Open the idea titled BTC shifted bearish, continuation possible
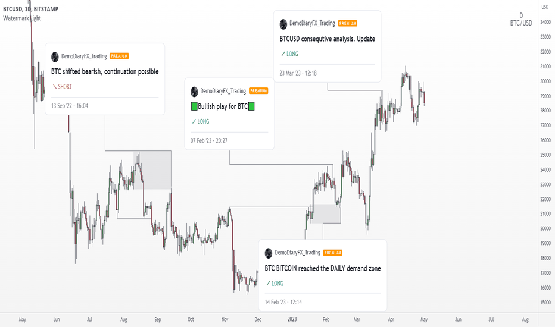The image size is (555, 327). click(x=105, y=71)
